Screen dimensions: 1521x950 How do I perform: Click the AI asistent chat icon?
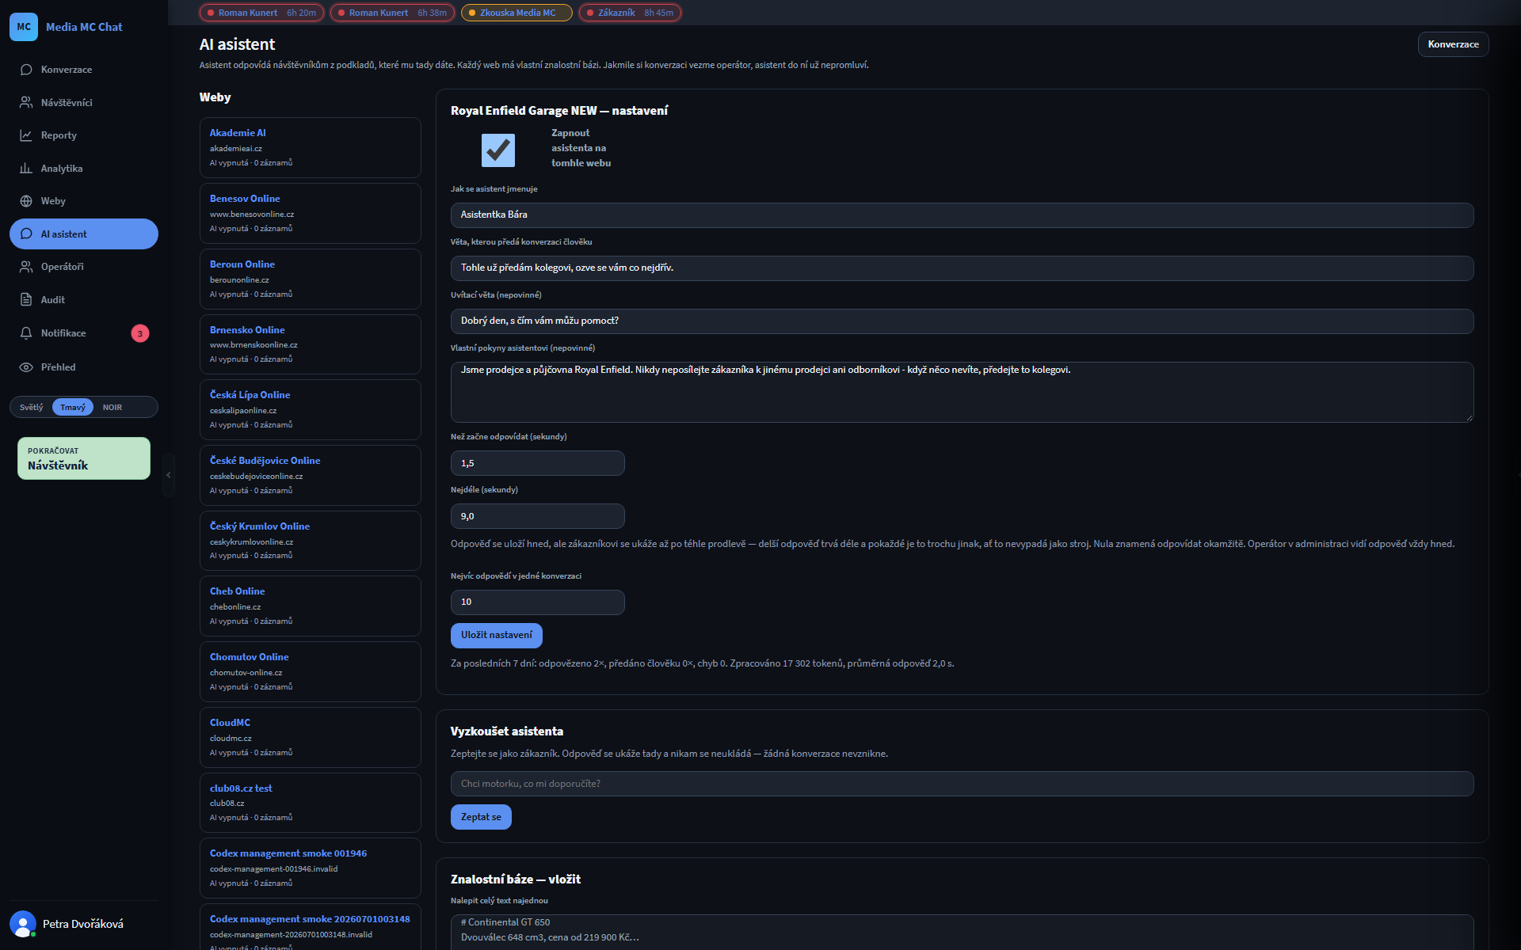[x=26, y=234]
